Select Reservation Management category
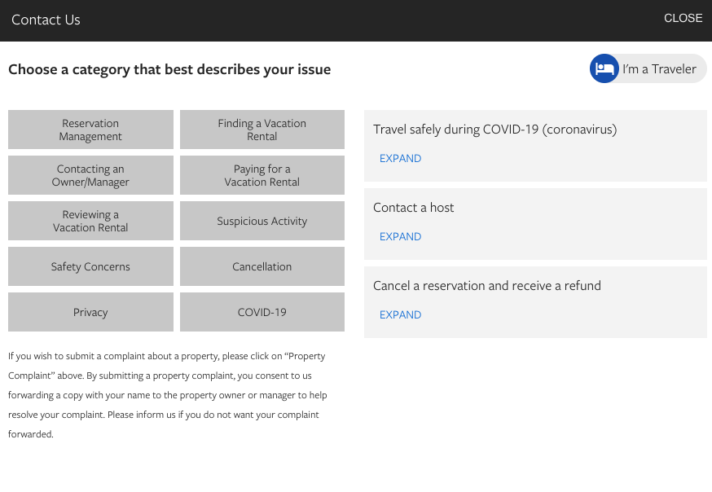This screenshot has width=712, height=492. pyautogui.click(x=90, y=130)
